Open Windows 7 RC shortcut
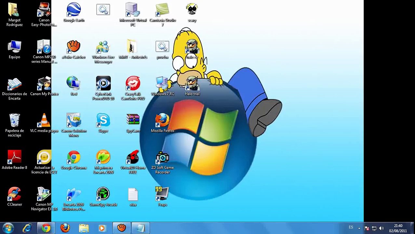The image size is (415, 234). tap(163, 86)
